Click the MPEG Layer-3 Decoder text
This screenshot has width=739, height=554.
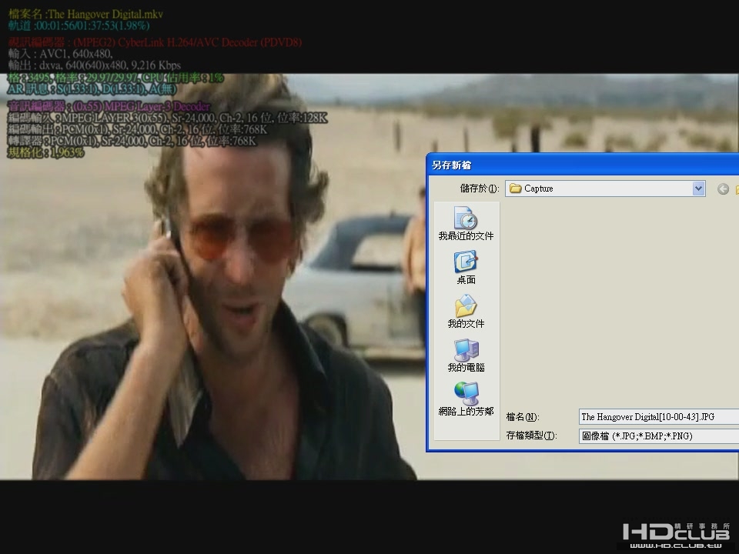109,106
